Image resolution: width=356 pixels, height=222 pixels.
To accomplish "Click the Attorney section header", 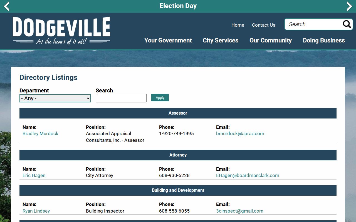I will tap(178, 155).
